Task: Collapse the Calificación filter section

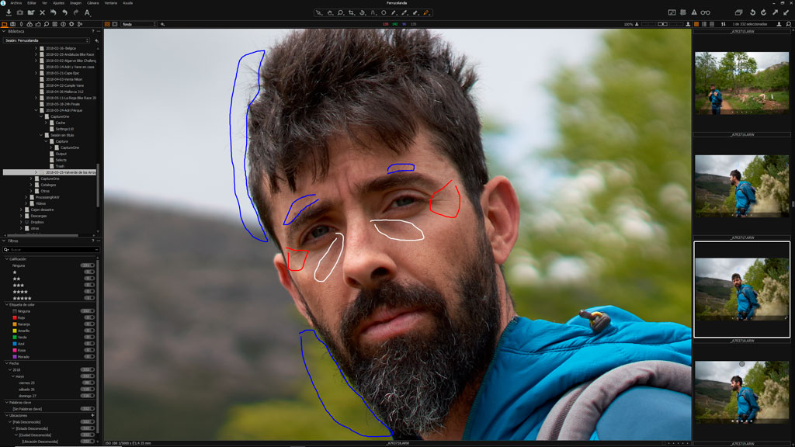Action: [7, 258]
